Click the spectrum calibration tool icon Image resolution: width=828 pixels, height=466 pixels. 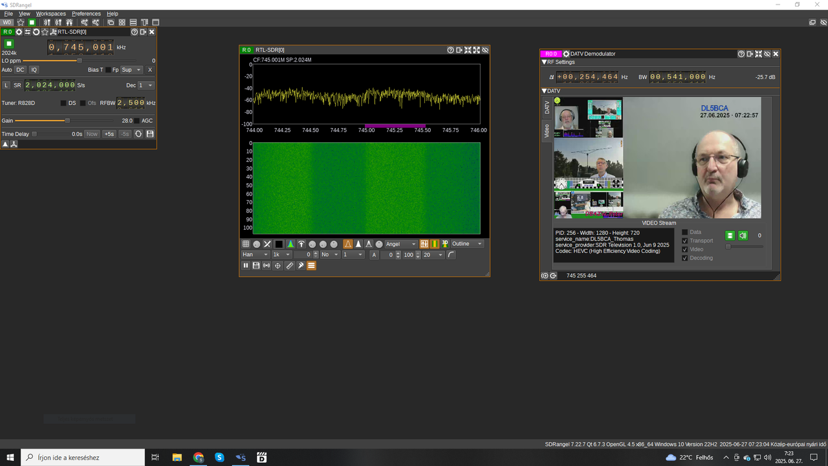(301, 265)
